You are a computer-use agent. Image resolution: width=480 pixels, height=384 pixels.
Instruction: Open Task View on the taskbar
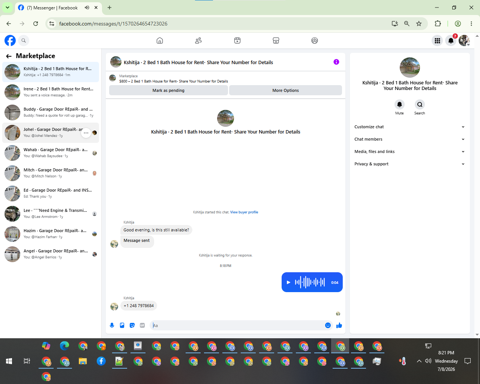click(27, 361)
